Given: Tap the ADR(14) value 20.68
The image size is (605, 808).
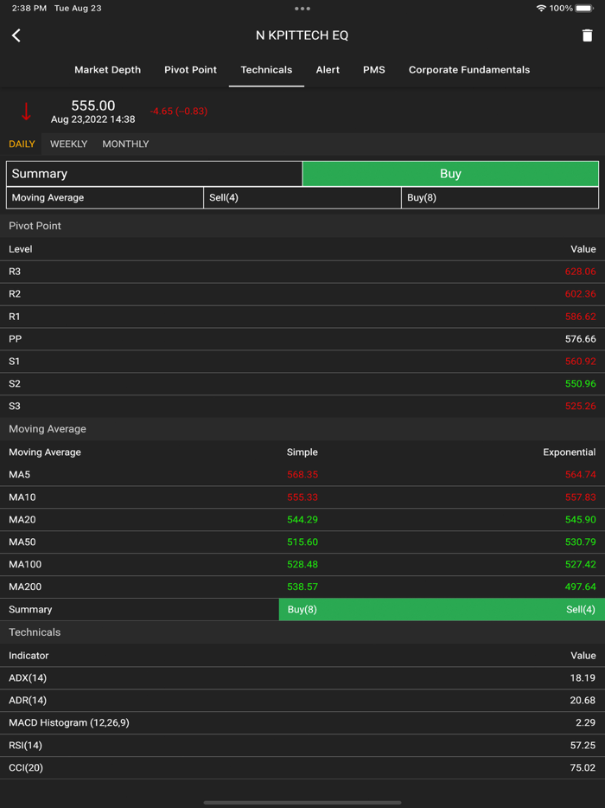Looking at the screenshot, I should click(x=583, y=701).
